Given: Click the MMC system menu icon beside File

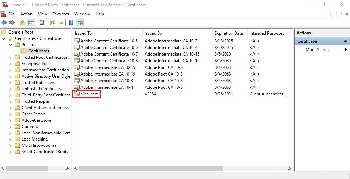Looking at the screenshot, I should pyautogui.click(x=3, y=14).
